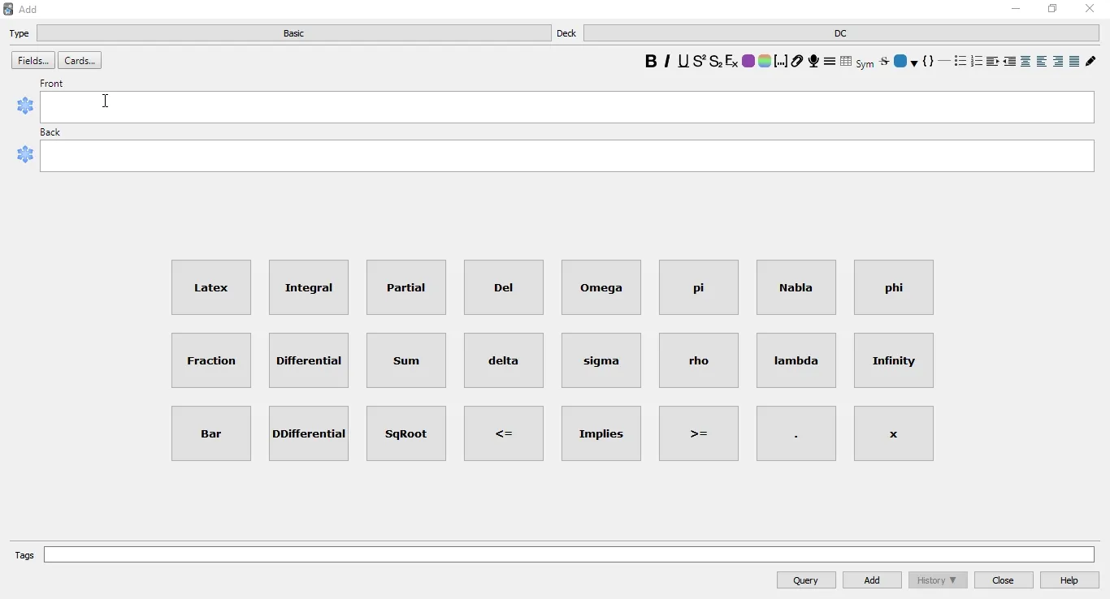
Task: Open the Deck selector showing DC
Action: pyautogui.click(x=841, y=33)
